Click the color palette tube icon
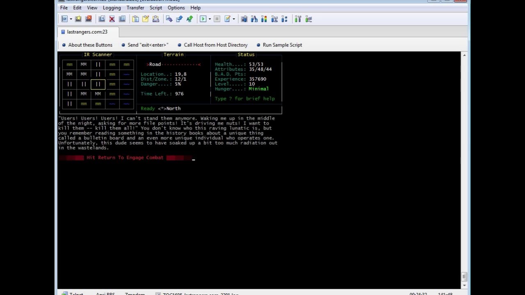This screenshot has width=525, height=295. (264, 19)
